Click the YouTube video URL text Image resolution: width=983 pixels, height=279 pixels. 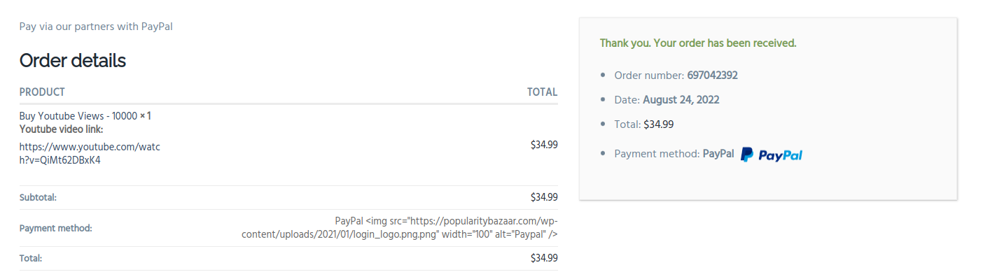tap(90, 154)
